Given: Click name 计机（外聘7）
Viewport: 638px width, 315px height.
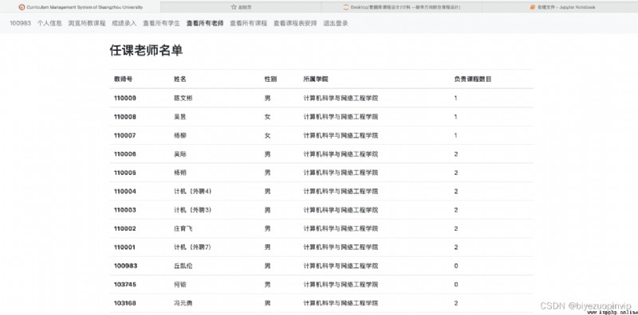Looking at the screenshot, I should (x=192, y=247).
